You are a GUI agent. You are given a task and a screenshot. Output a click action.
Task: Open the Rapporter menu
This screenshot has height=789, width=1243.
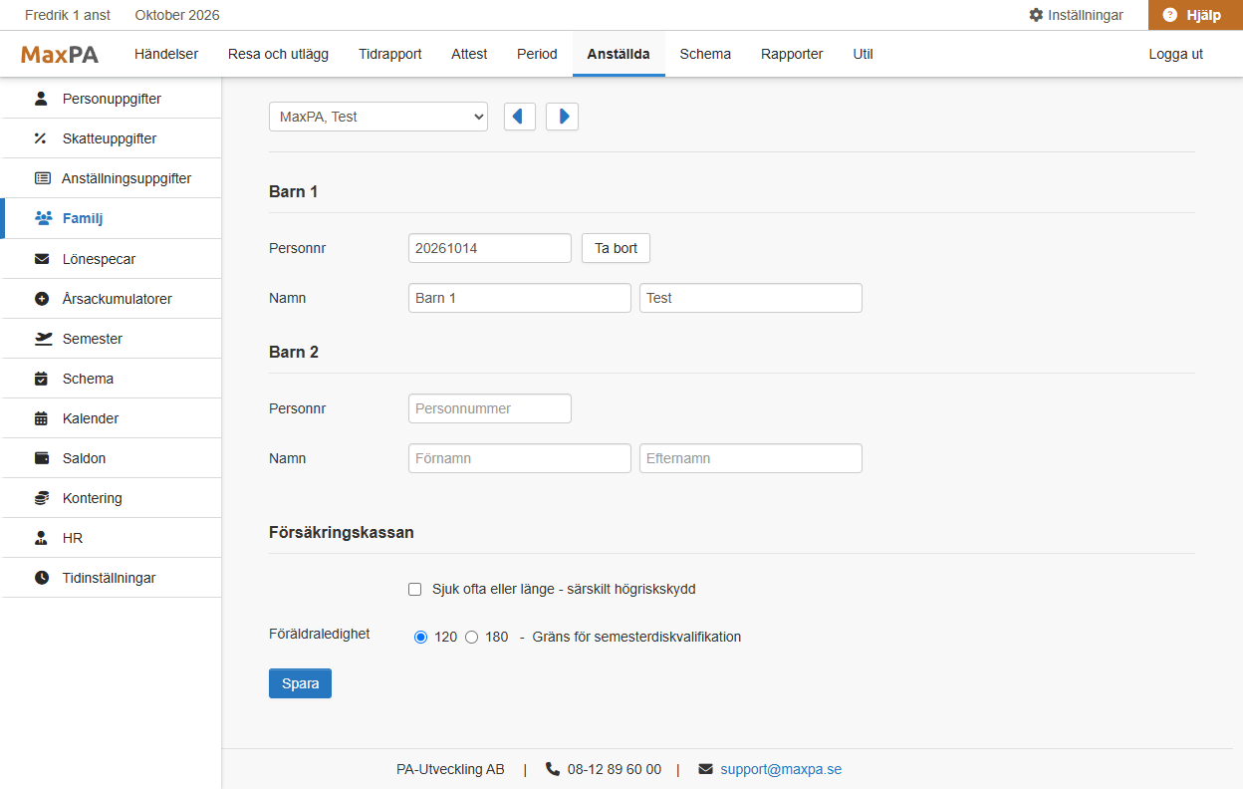792,54
